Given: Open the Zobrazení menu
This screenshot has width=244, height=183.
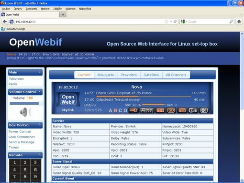Looking at the screenshot, I should (x=32, y=9).
